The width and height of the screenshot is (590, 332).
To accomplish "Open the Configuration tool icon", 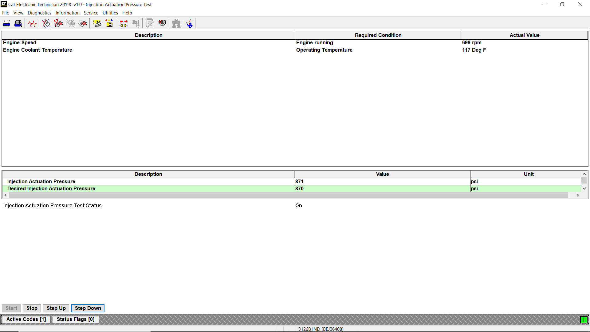I will tap(109, 23).
